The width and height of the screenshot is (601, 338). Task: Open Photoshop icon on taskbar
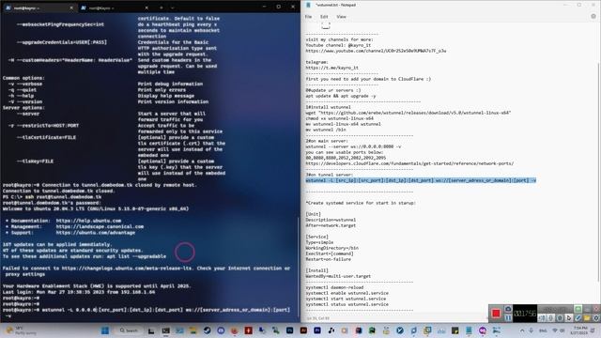(x=290, y=330)
